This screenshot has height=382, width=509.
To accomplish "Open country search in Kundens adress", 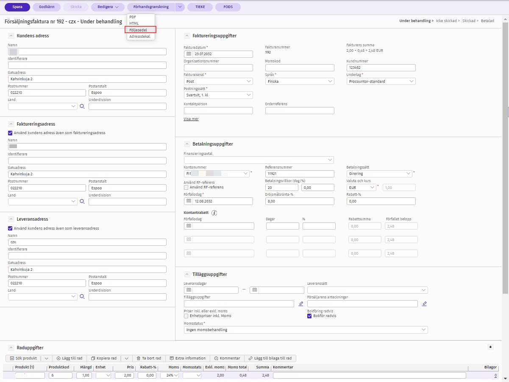I will (x=83, y=106).
